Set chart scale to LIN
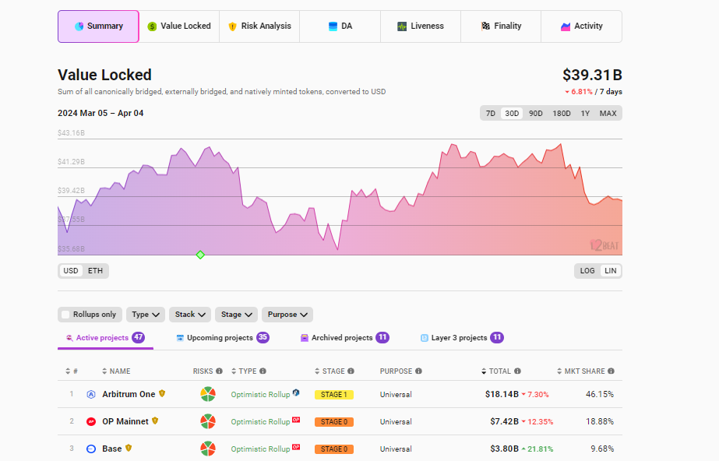The image size is (719, 461). click(610, 271)
